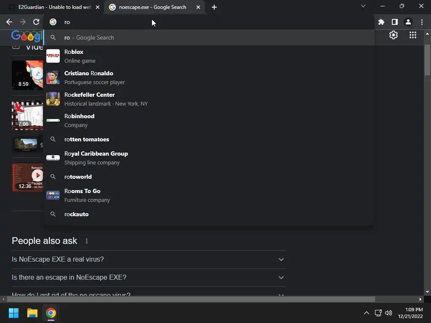
Task: Select the rotten tomatoes suggestion
Action: 210,139
